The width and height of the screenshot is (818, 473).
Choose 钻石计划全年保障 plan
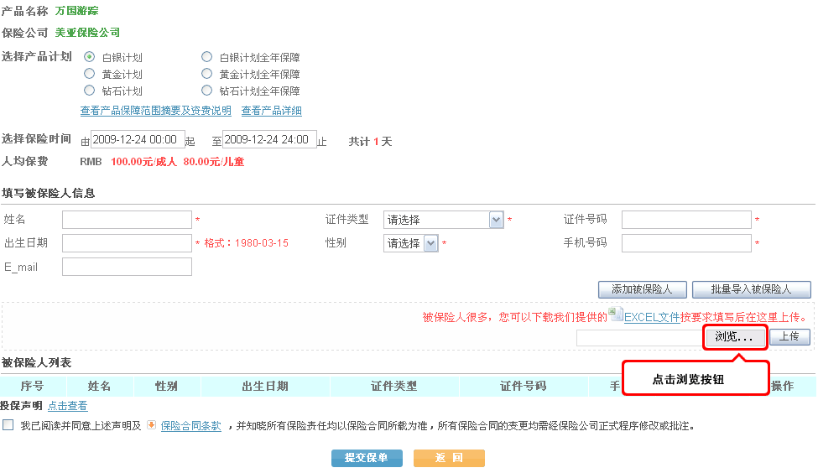click(206, 91)
